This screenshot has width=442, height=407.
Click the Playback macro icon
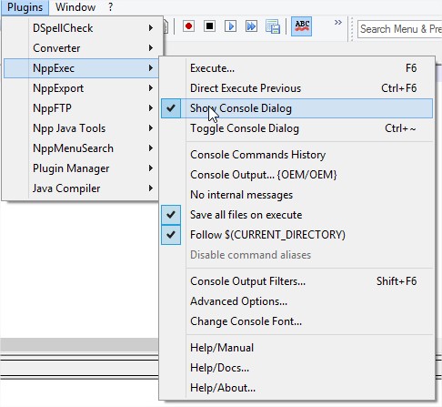click(x=230, y=26)
